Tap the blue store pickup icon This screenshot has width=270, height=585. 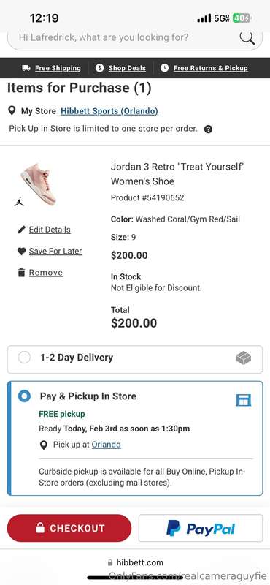[244, 400]
